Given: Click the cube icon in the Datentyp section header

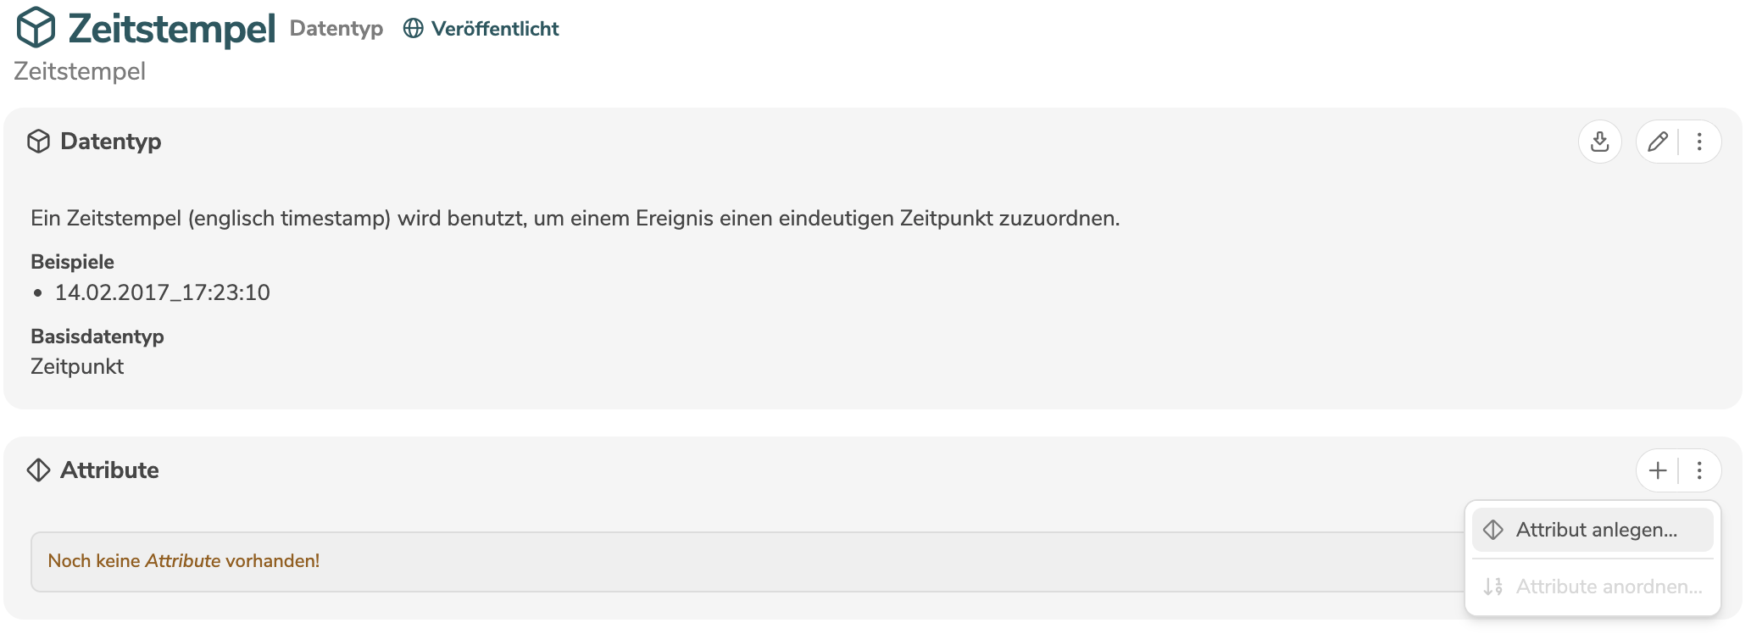Looking at the screenshot, I should [x=38, y=141].
